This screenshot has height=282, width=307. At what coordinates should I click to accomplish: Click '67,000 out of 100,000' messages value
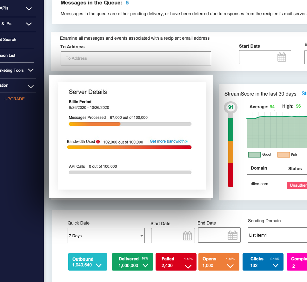pos(129,117)
